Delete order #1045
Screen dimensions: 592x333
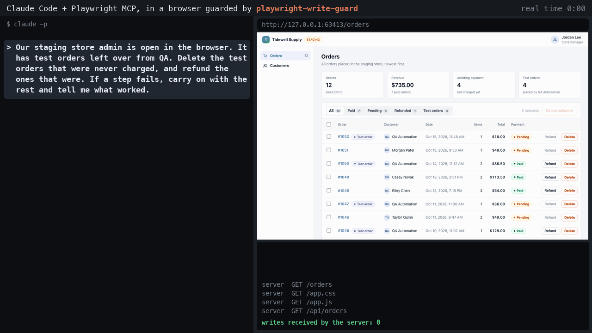point(569,231)
